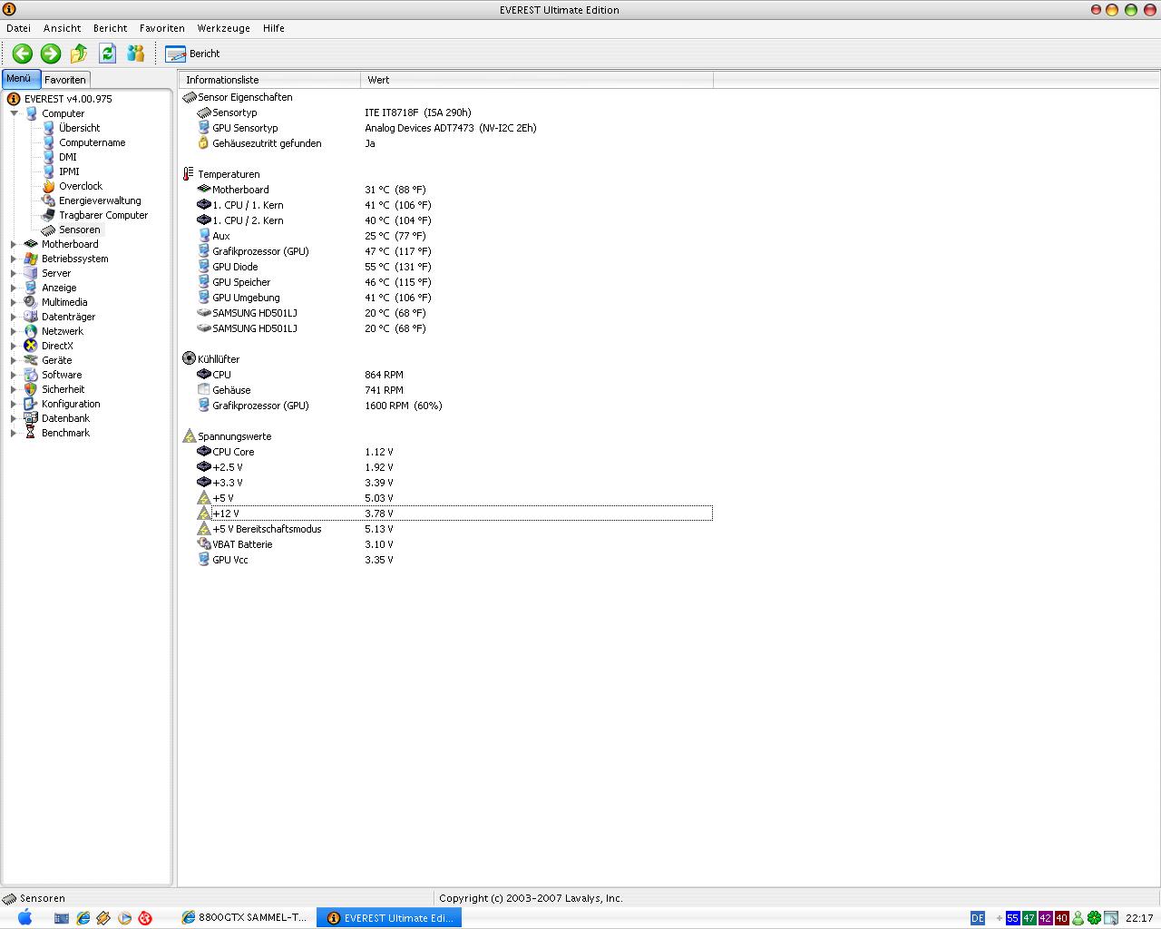Click the green Forward arrow toolbar icon

(51, 54)
